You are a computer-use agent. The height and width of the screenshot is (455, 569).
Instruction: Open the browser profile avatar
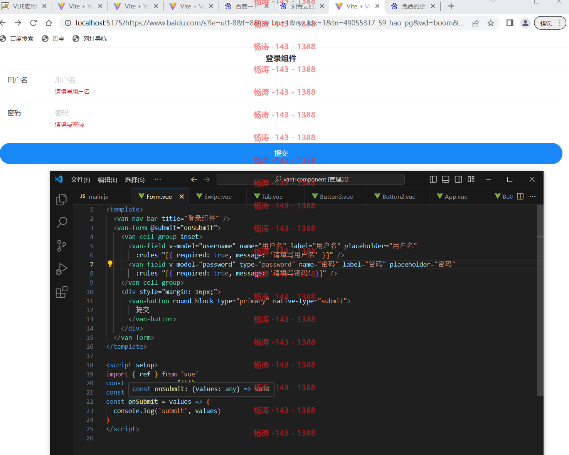click(525, 23)
